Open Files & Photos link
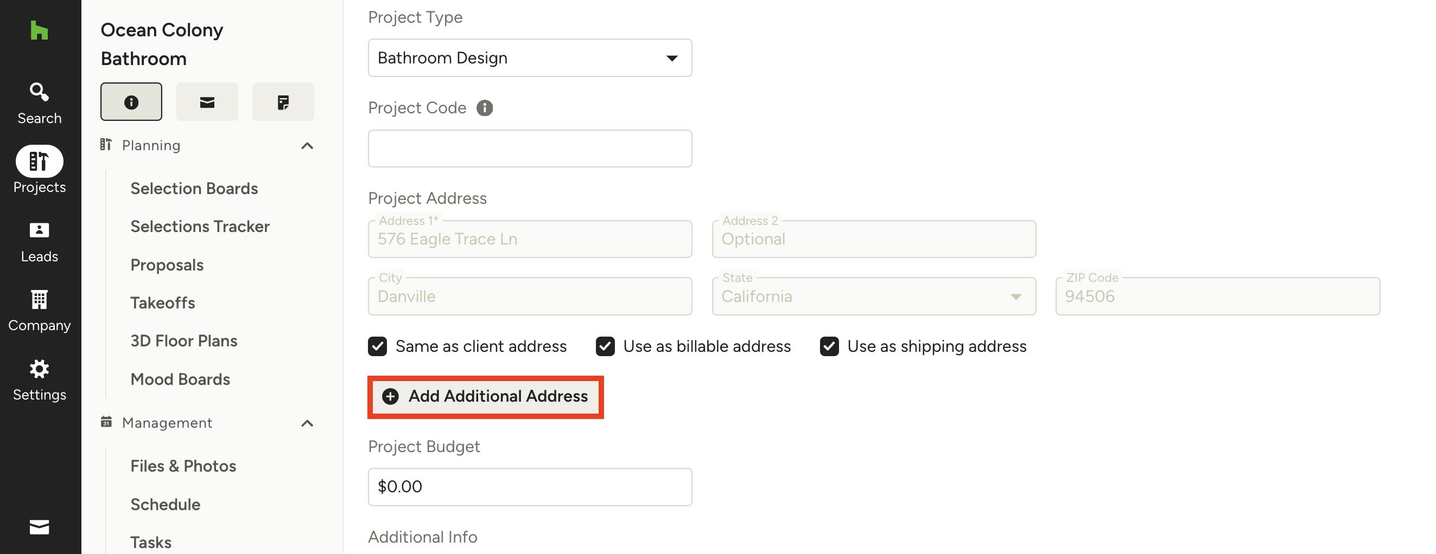This screenshot has width=1436, height=554. tap(183, 466)
